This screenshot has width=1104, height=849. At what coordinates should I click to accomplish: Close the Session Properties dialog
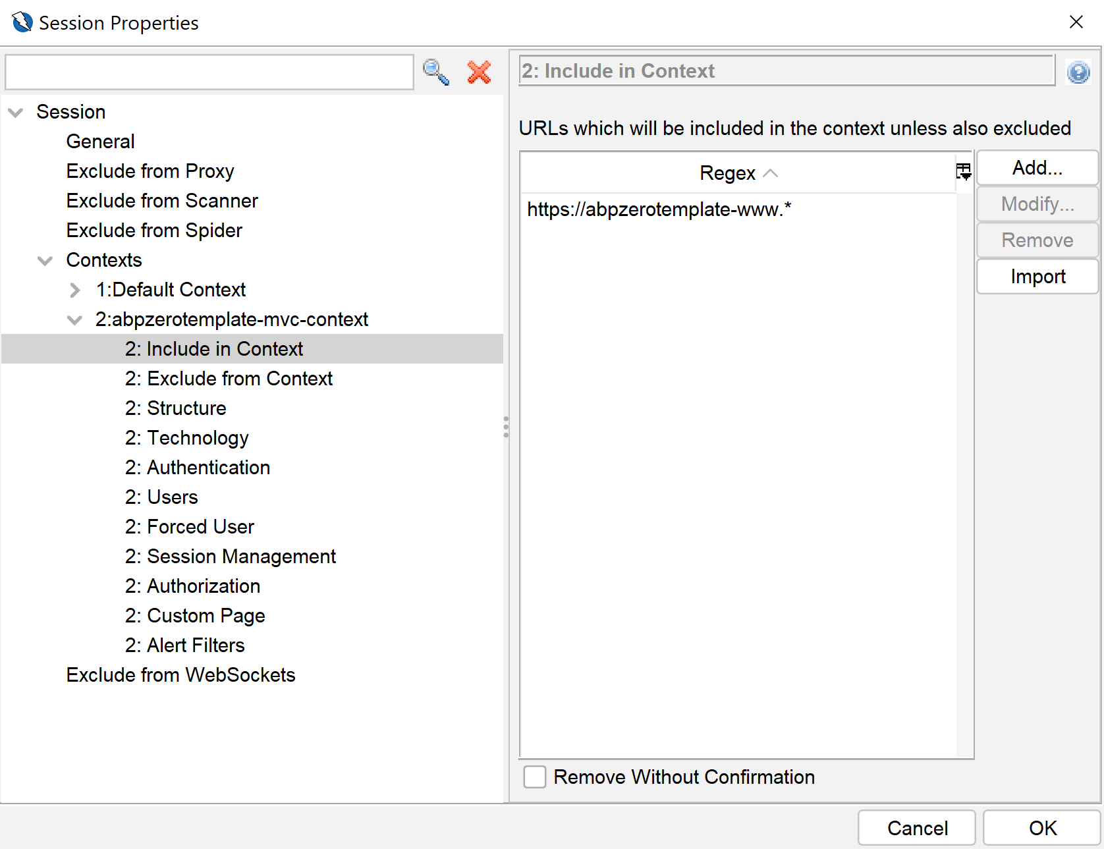(x=1076, y=22)
